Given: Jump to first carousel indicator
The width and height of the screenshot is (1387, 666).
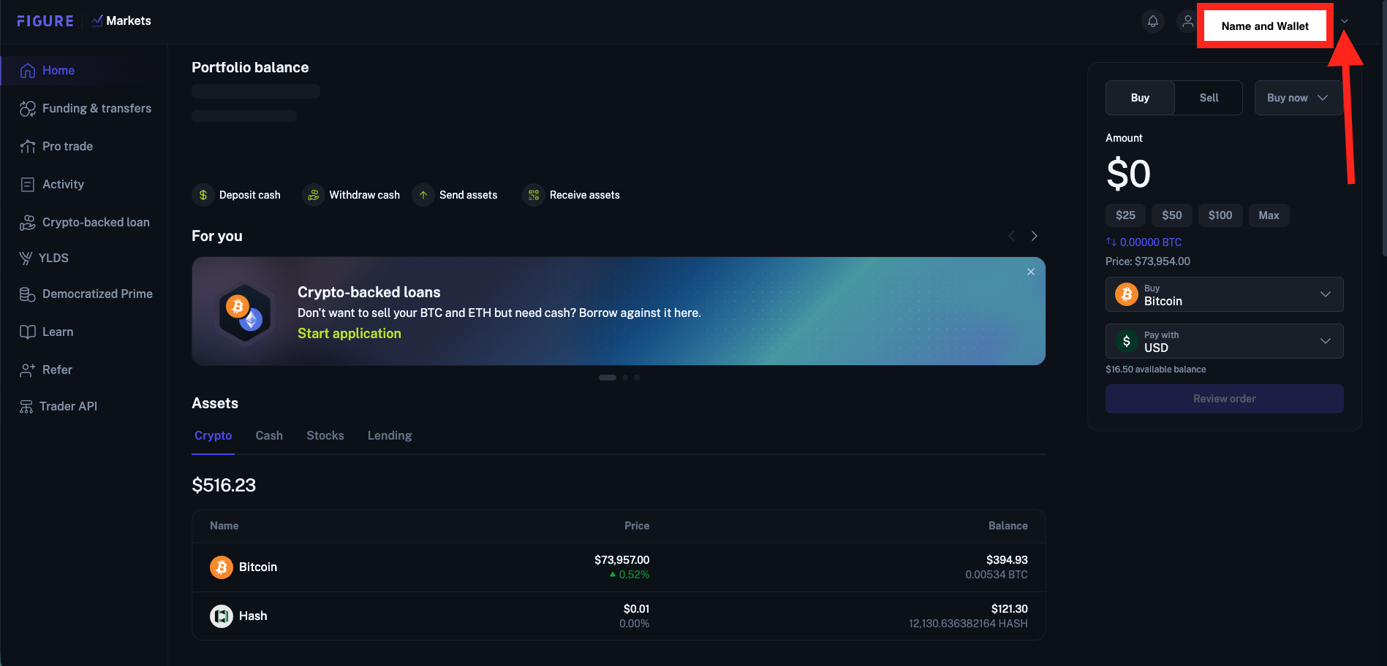Looking at the screenshot, I should tap(608, 378).
